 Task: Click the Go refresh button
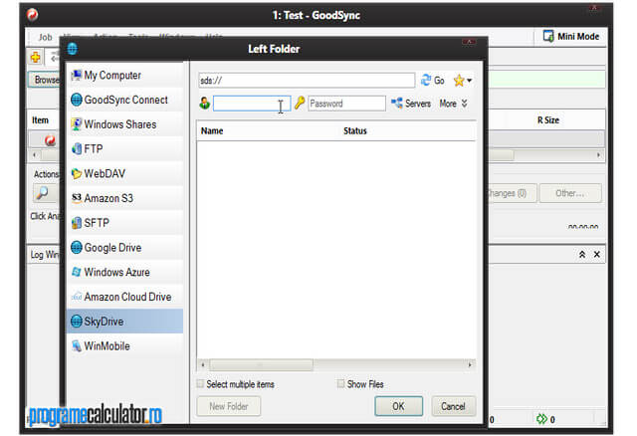tap(432, 81)
